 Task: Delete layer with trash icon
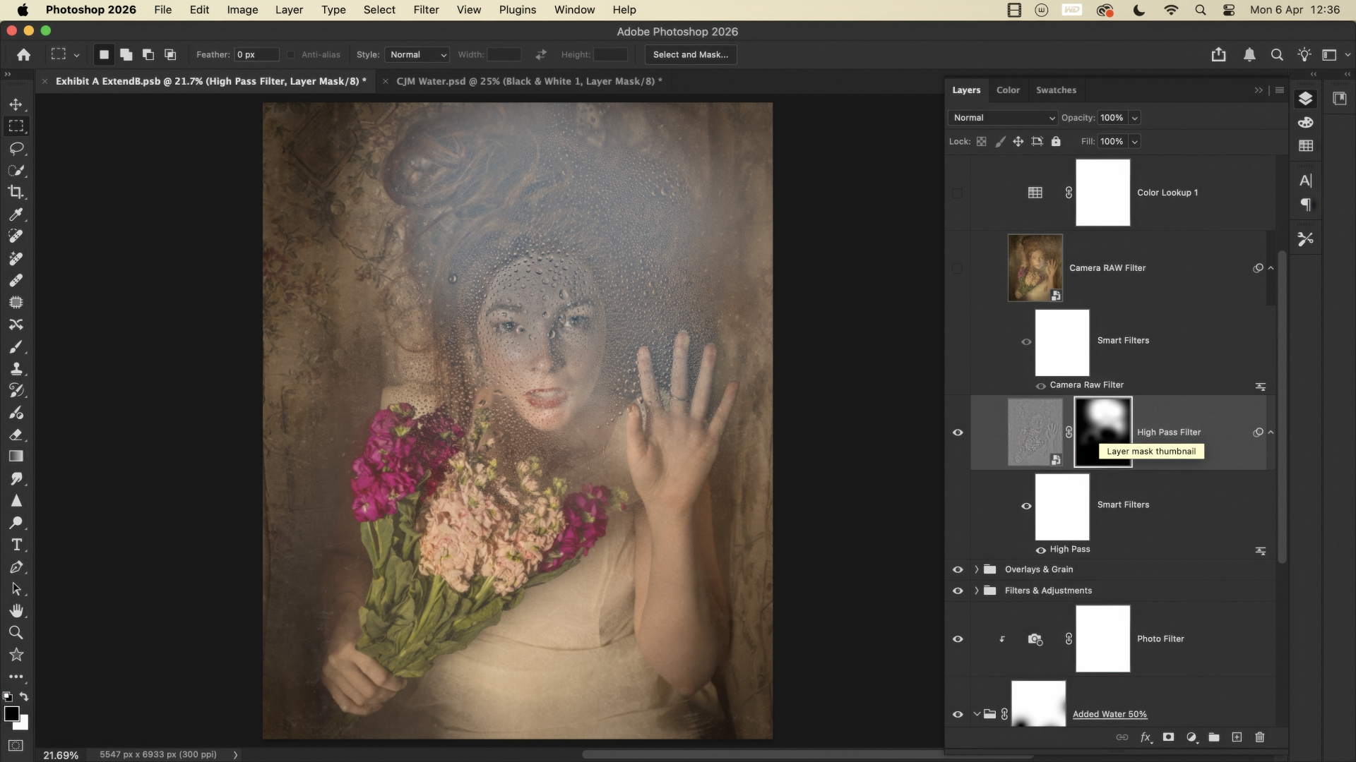[1260, 737]
